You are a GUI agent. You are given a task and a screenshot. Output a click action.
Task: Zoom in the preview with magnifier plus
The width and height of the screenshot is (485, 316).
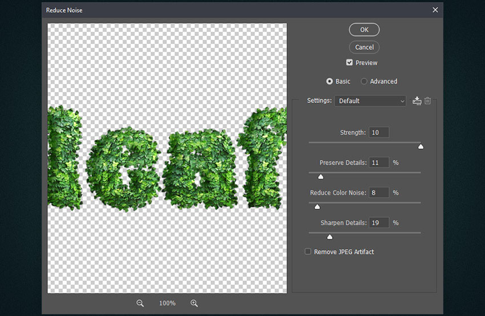[x=194, y=303]
